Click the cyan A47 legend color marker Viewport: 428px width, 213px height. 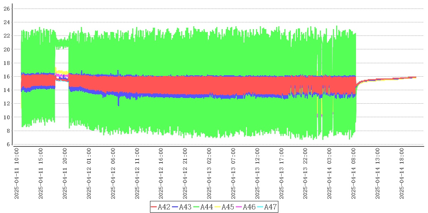(x=260, y=207)
